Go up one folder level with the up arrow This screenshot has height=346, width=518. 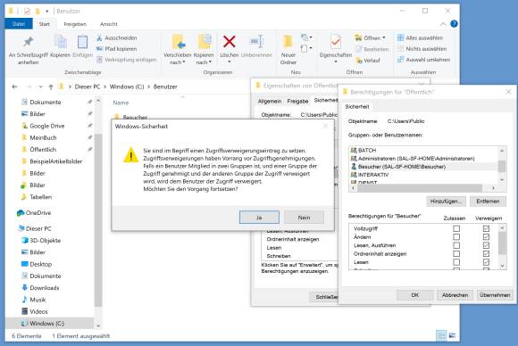click(51, 86)
